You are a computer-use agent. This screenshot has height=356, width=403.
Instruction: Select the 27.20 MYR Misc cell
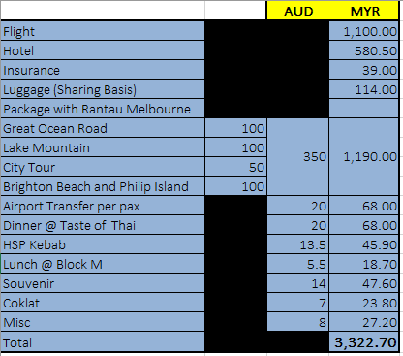click(364, 322)
